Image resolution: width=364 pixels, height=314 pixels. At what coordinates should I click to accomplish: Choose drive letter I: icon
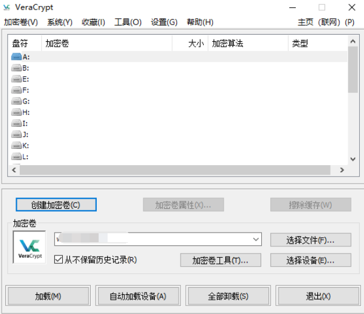tap(16, 123)
